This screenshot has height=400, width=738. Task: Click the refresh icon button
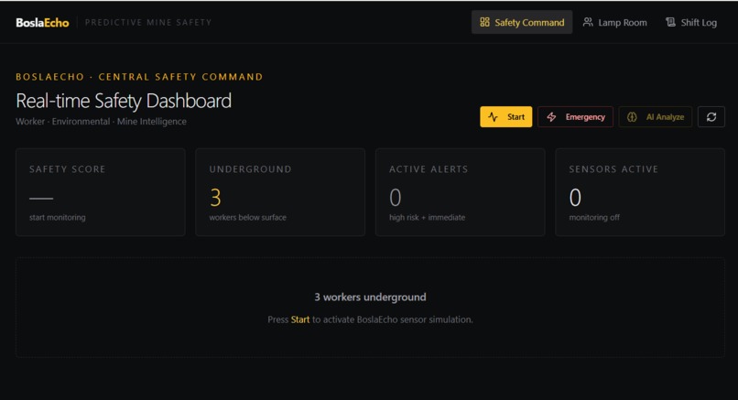click(x=711, y=117)
